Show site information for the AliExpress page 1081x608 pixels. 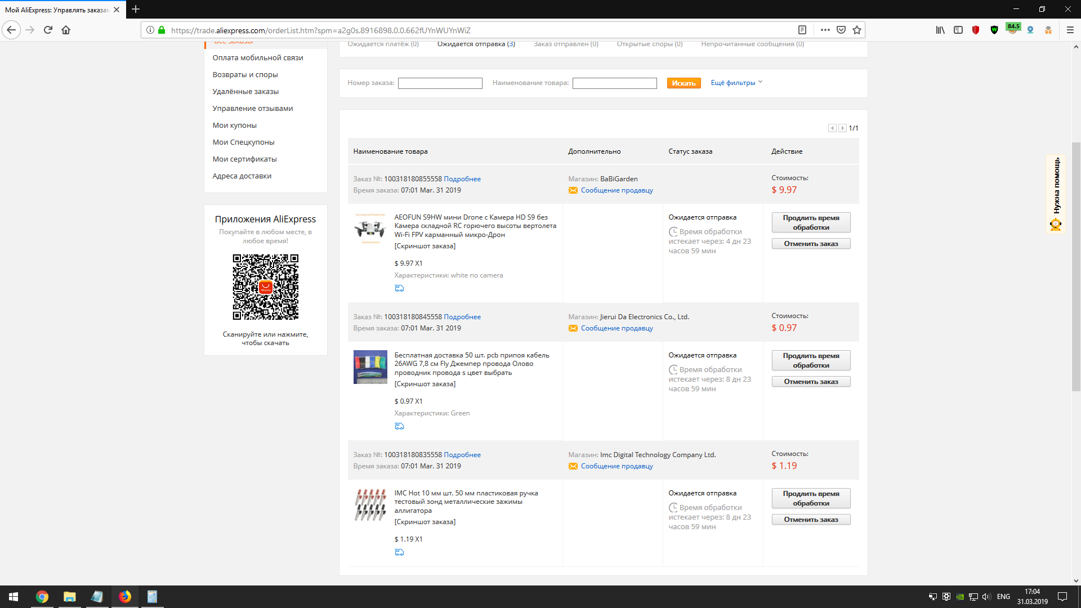pyautogui.click(x=150, y=30)
